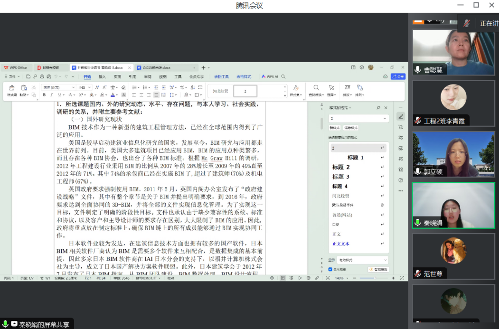
Task: Open the font name dropdown
Action: pos(73,87)
